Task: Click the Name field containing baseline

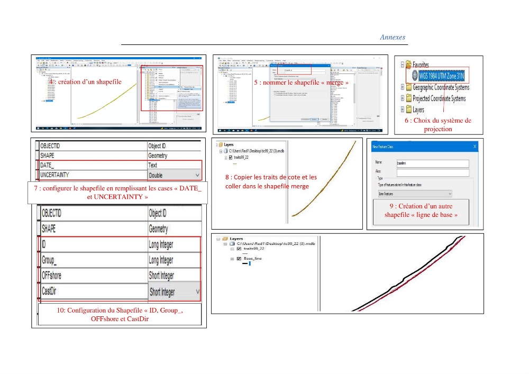Action: (433, 163)
